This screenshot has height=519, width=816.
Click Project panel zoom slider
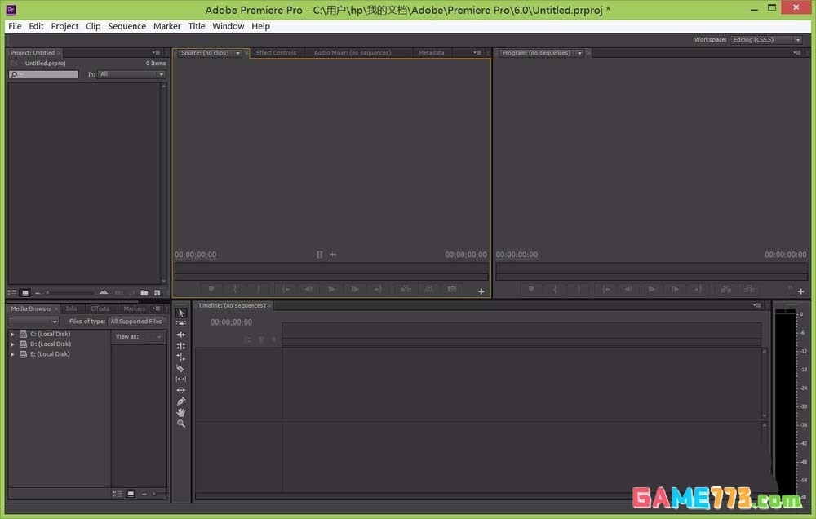69,293
